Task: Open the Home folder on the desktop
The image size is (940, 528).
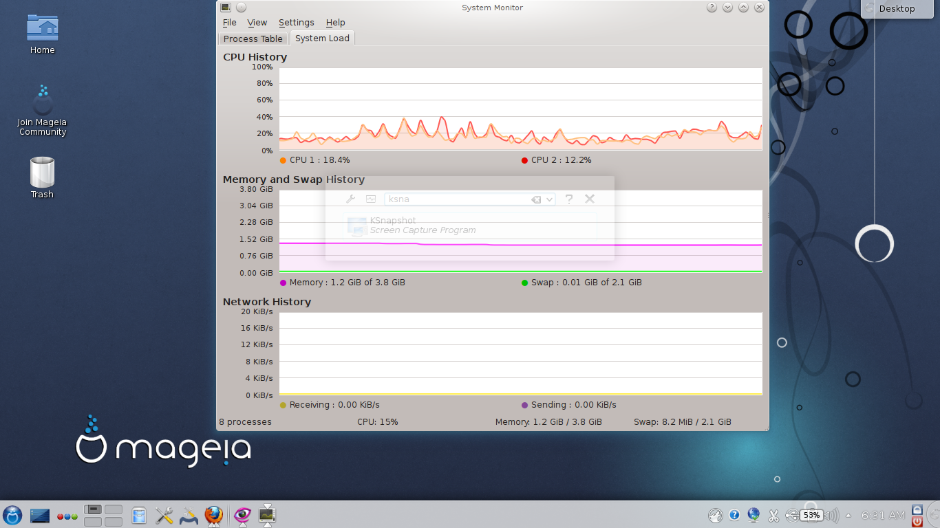Action: (x=42, y=30)
